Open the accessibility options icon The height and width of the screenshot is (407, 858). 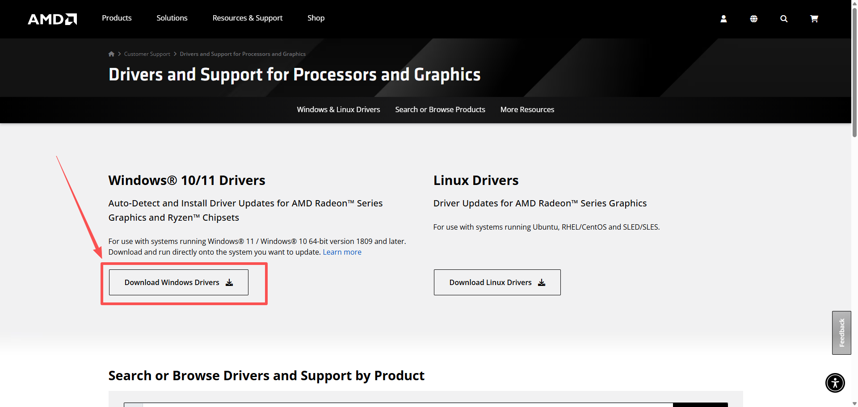835,383
